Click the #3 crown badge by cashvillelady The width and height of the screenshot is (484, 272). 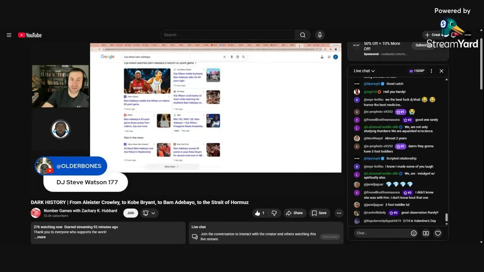pyautogui.click(x=393, y=213)
